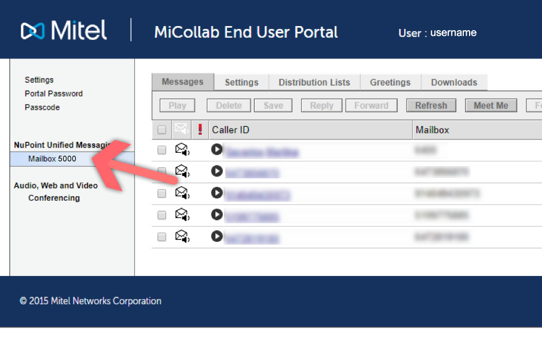This screenshot has width=542, height=339.
Task: Click the envelope icon in the first message row
Action: tap(182, 149)
